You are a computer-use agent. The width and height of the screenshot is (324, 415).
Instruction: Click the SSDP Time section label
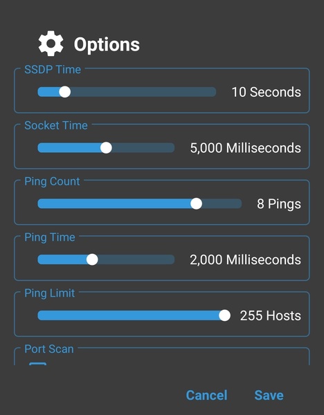[x=53, y=70]
